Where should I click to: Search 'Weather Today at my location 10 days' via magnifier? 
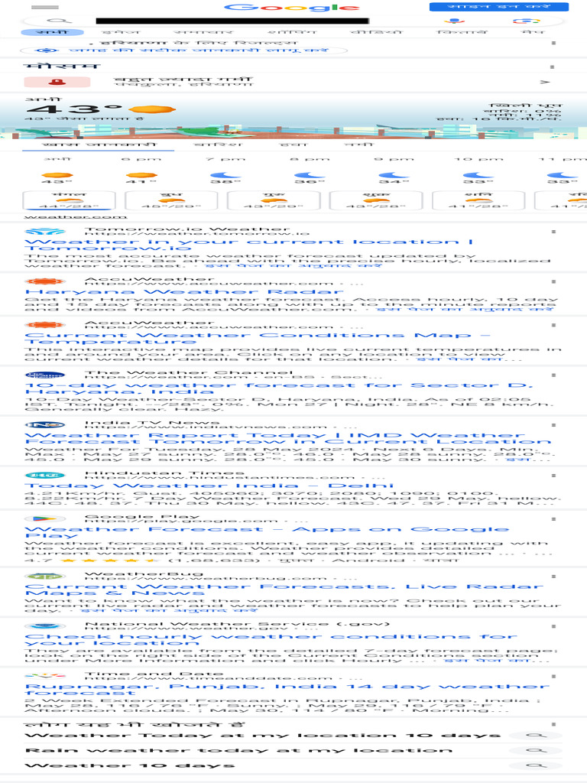[537, 736]
